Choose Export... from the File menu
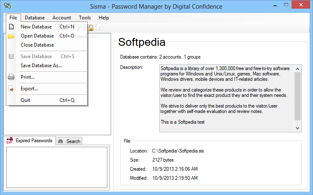313x195 pixels. (47, 89)
